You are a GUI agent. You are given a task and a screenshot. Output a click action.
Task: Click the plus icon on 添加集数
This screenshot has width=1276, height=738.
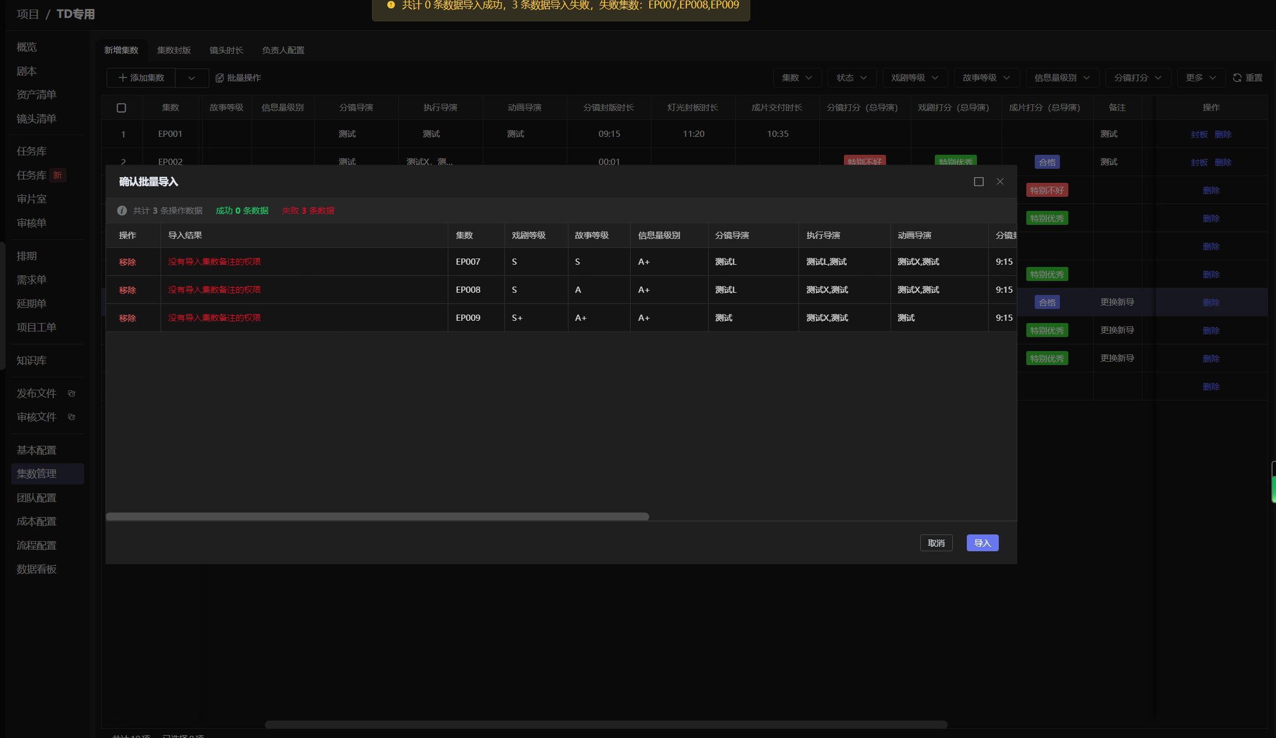[x=123, y=78]
